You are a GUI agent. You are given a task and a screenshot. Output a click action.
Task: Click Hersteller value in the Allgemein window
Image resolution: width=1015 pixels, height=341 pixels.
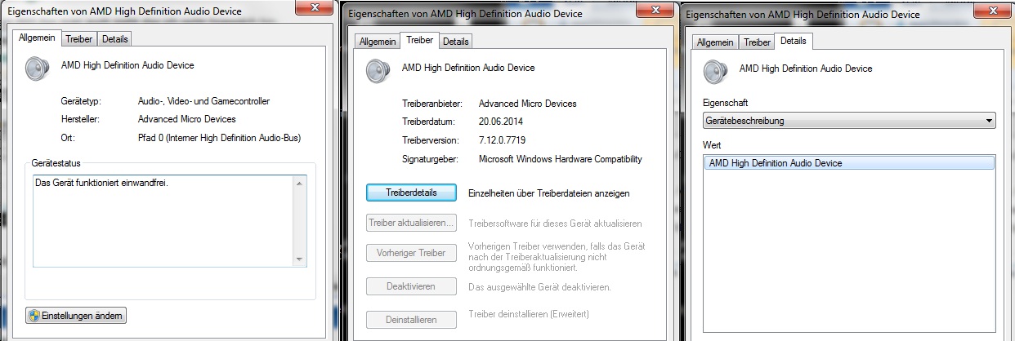(x=186, y=119)
